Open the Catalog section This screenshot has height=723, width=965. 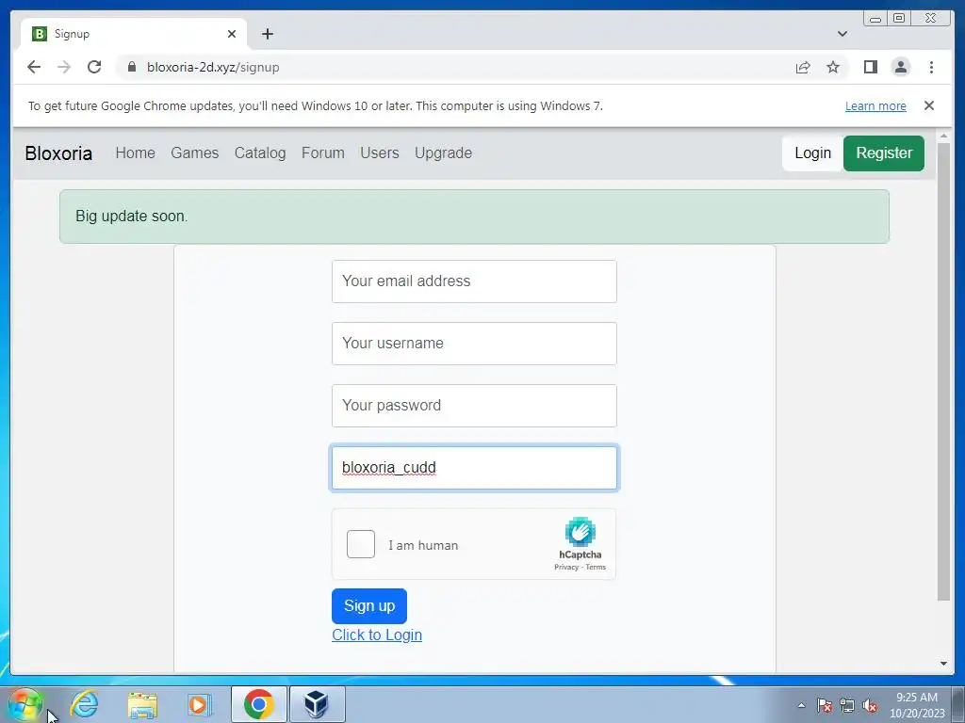[x=260, y=153]
